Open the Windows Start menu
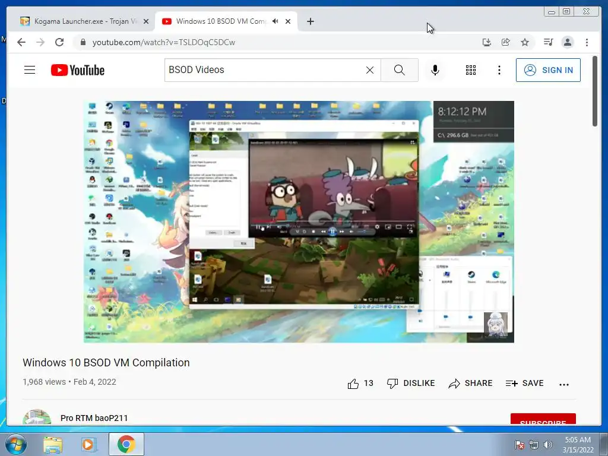Screen dimensions: 608x456 click(x=15, y=444)
